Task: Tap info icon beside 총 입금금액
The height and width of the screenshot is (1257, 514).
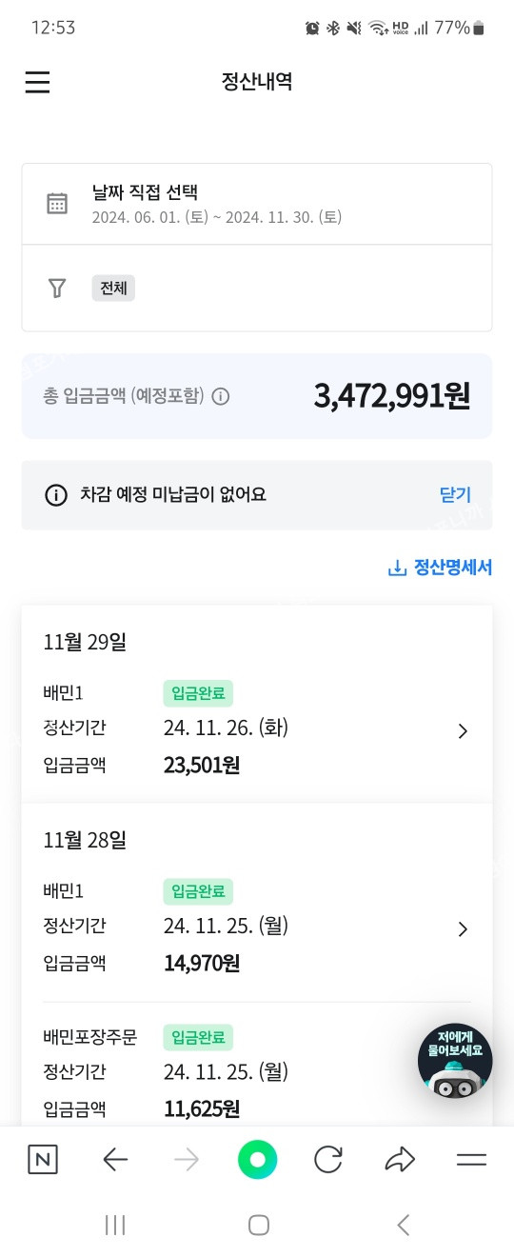Action: [221, 396]
